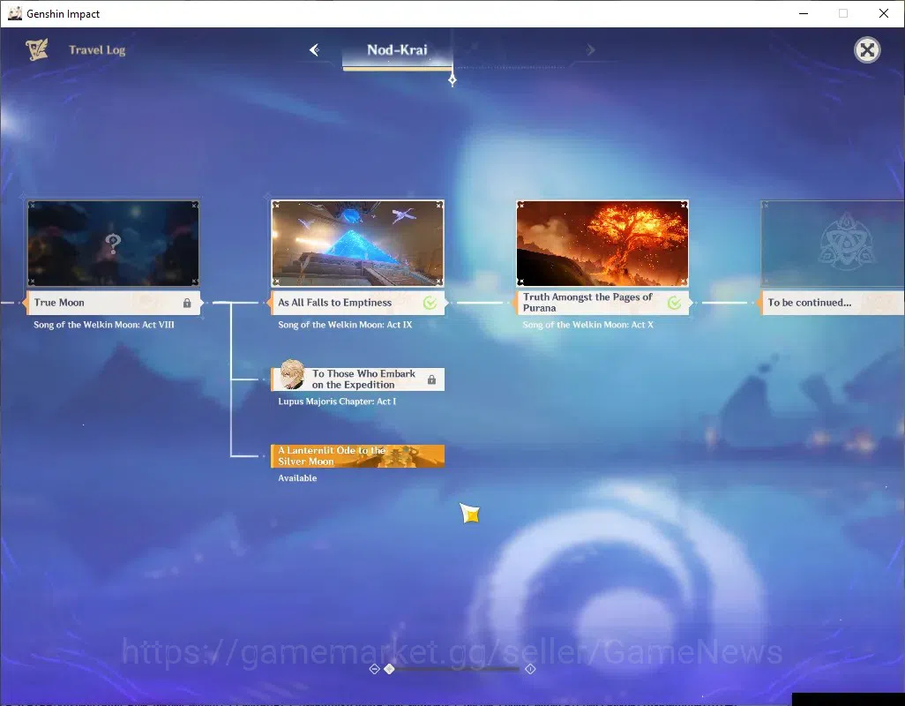The height and width of the screenshot is (706, 905).
Task: Click the Available status text
Action: (297, 478)
